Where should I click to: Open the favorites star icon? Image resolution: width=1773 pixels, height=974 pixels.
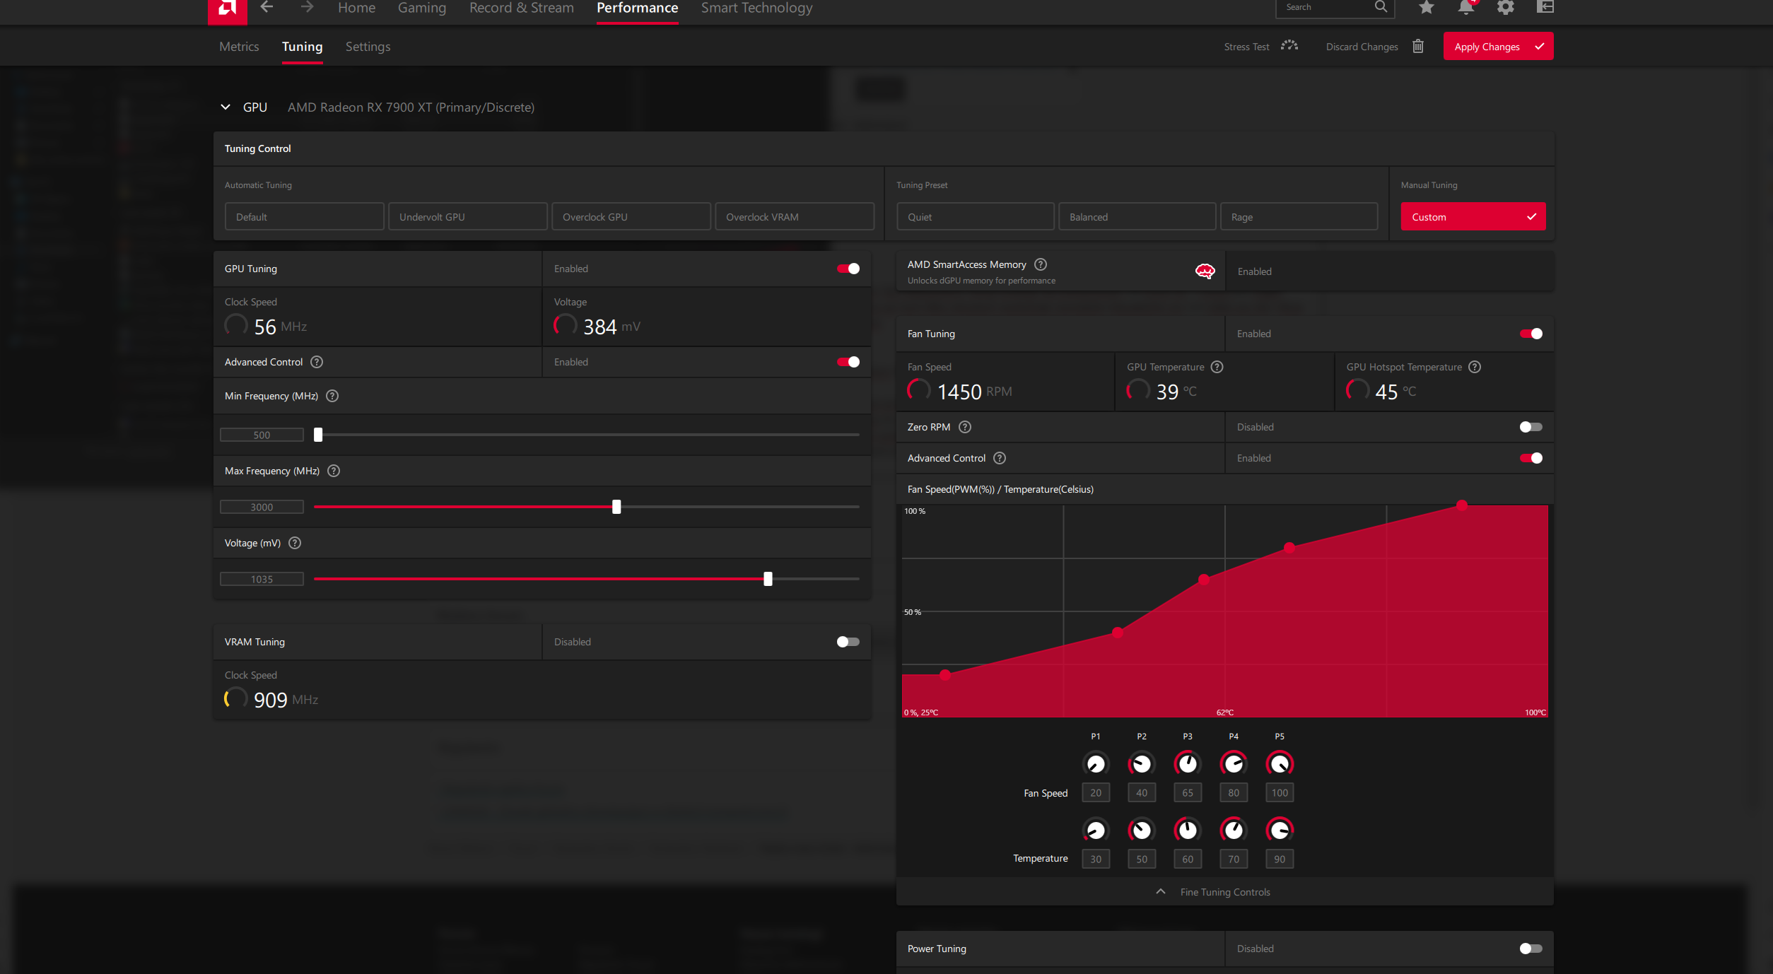tap(1427, 7)
